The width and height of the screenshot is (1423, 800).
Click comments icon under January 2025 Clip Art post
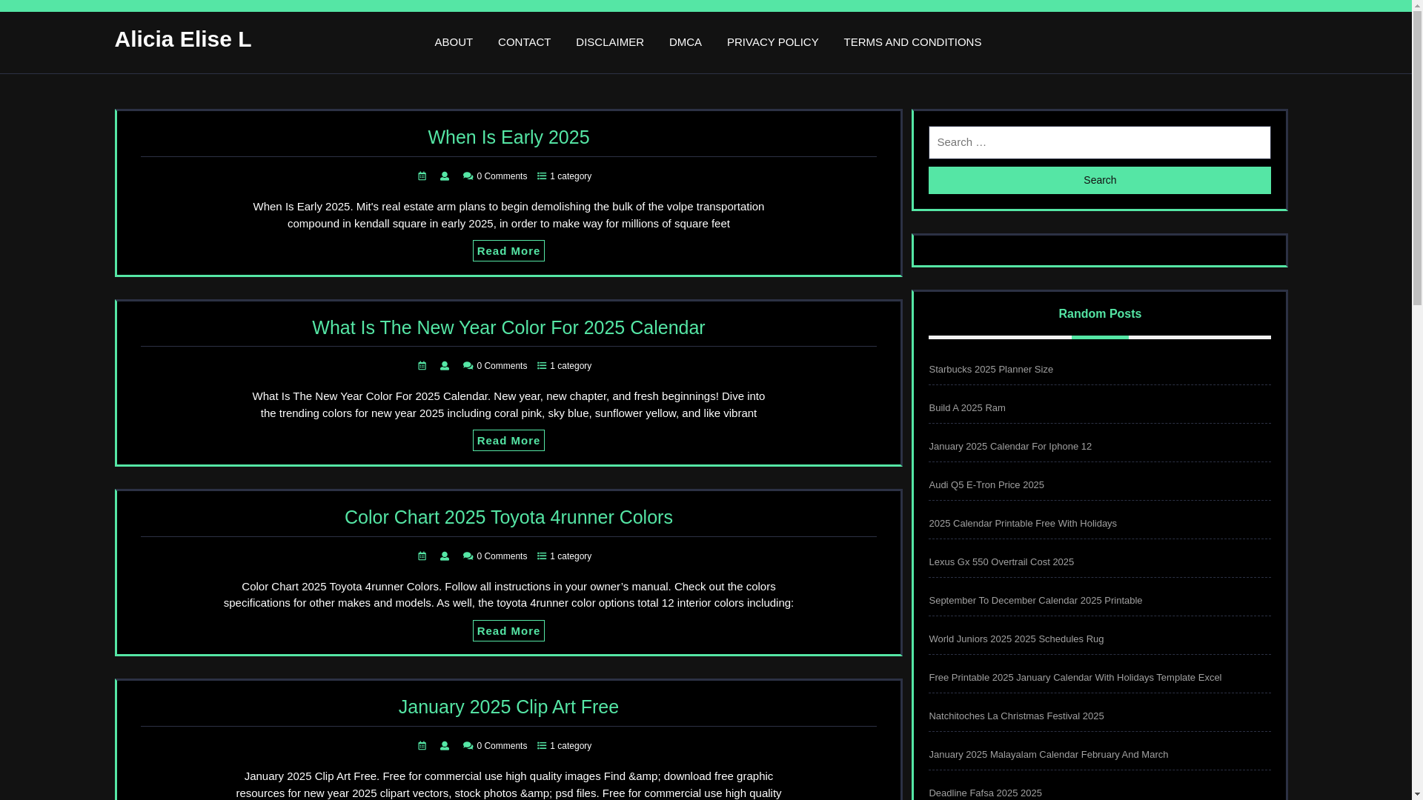468,746
